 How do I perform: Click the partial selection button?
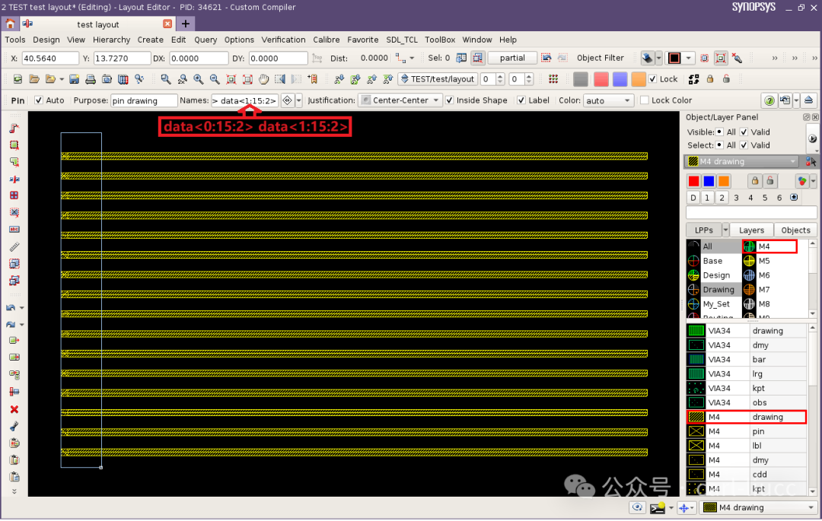pyautogui.click(x=512, y=58)
